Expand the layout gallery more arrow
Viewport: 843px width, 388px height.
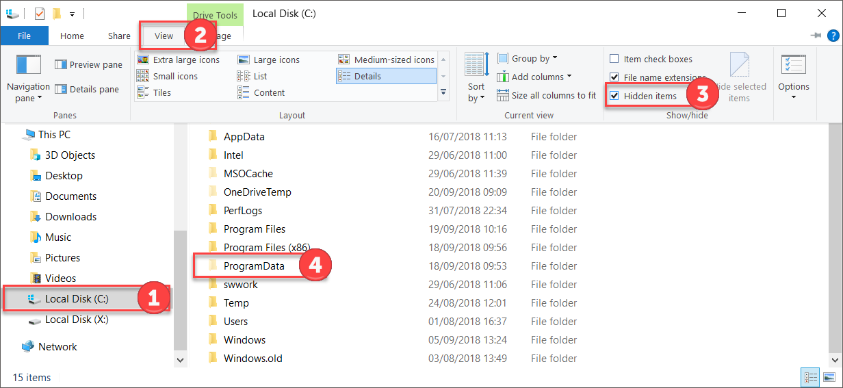(x=443, y=92)
